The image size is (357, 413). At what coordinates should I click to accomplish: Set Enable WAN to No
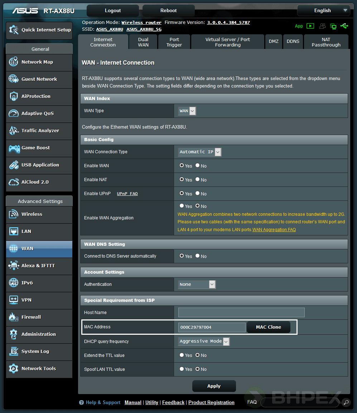coord(197,165)
